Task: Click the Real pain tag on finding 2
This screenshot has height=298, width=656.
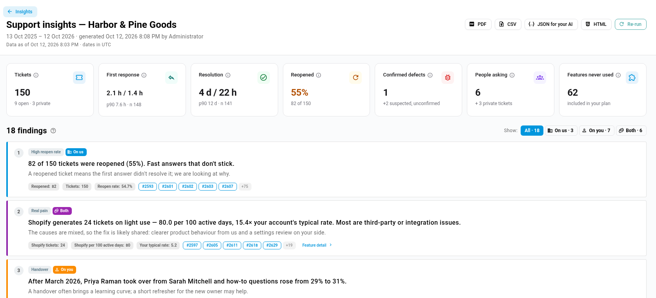Action: pos(40,211)
